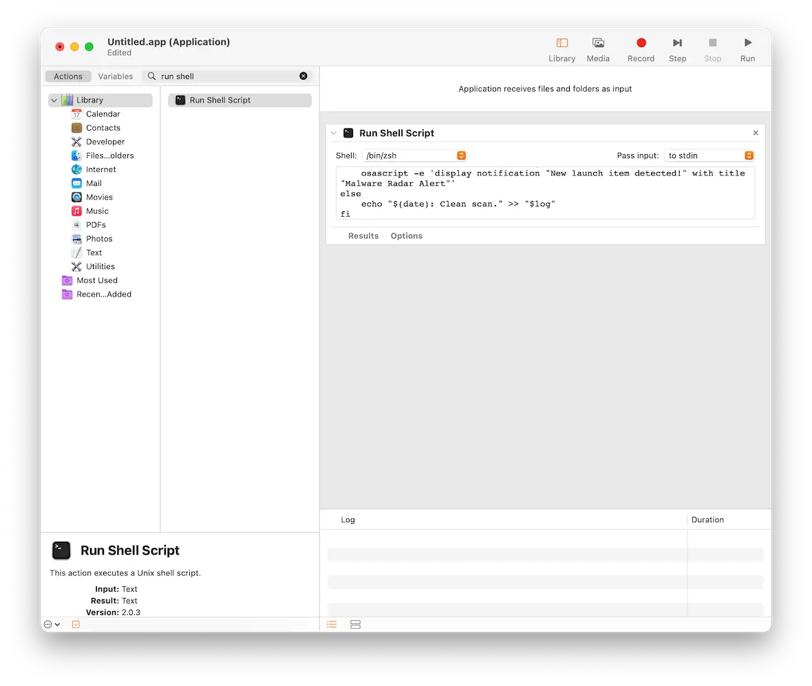Select the Developer category icon
Image resolution: width=812 pixels, height=686 pixels.
pos(76,142)
